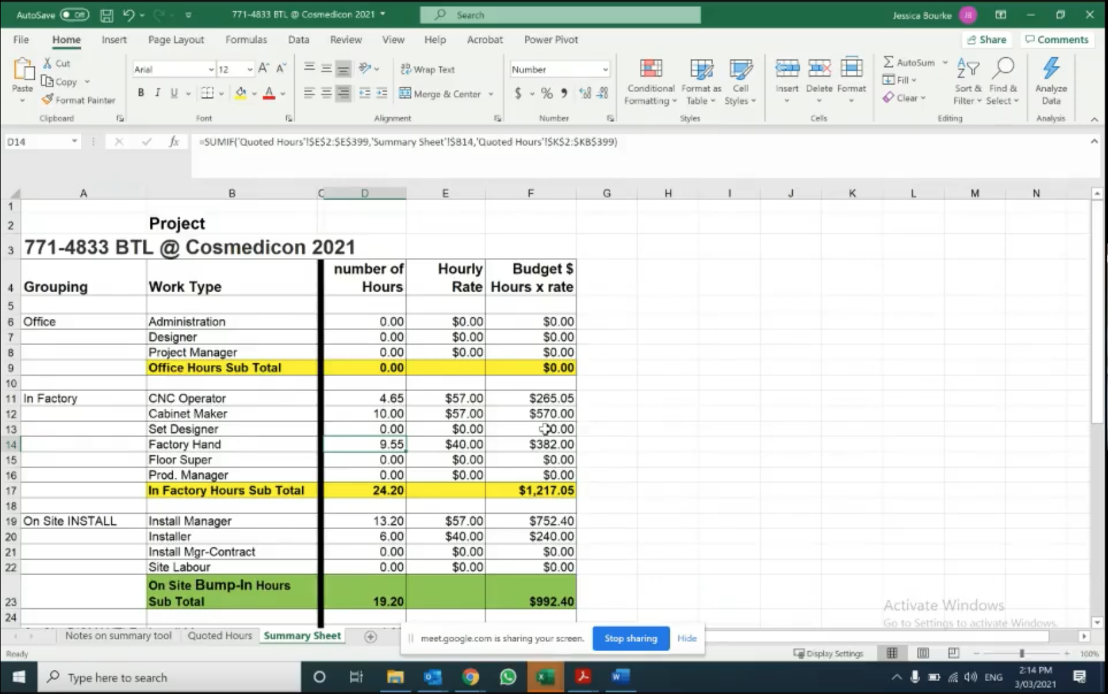Screen dimensions: 1108x694
Task: Click the Top Align icon
Action: point(309,68)
